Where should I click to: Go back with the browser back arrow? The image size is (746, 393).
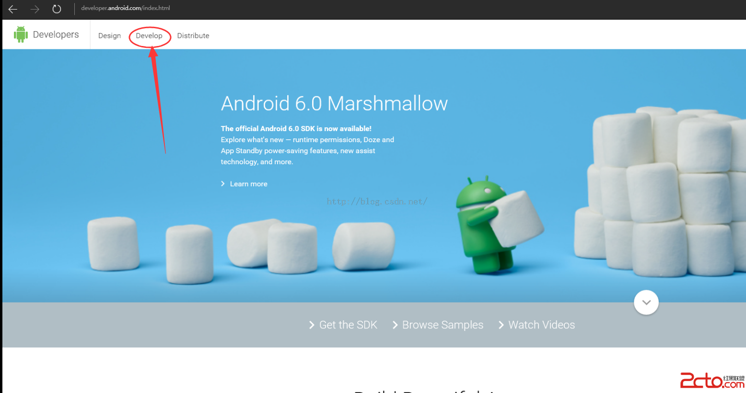[13, 9]
